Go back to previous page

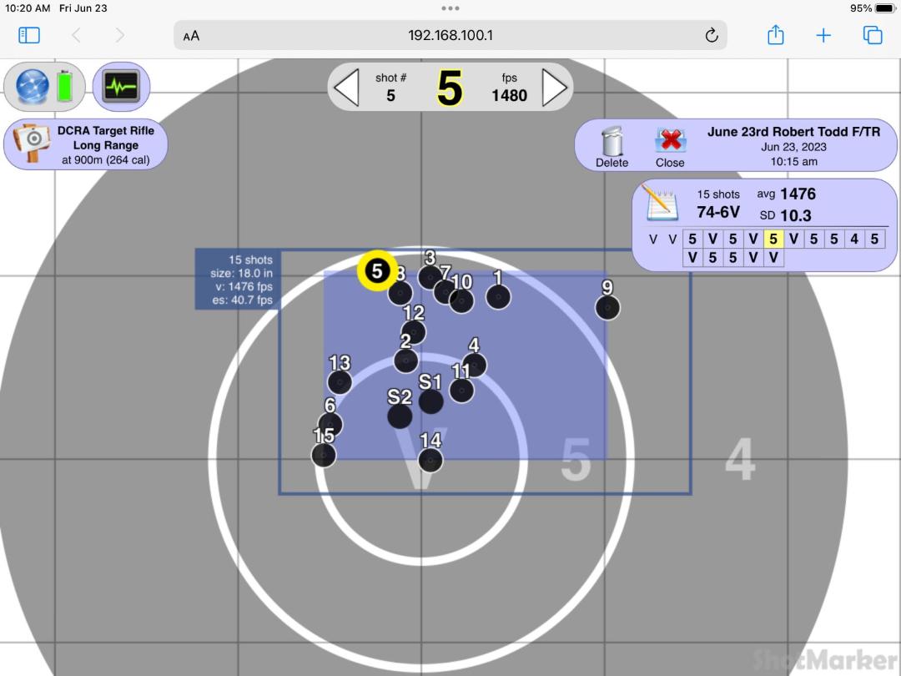[x=76, y=35]
